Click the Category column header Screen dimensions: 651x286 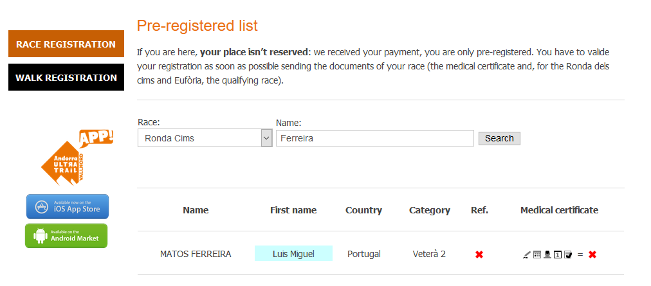click(430, 210)
